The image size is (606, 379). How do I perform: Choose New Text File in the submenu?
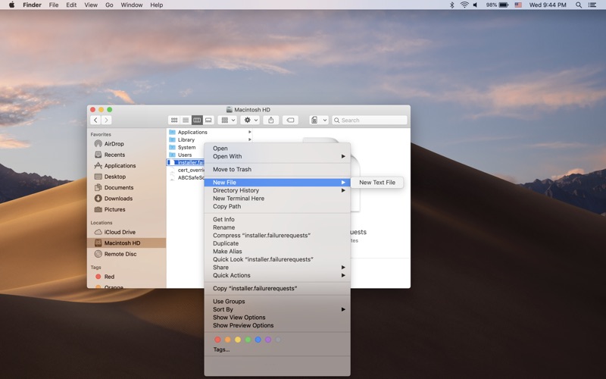point(376,182)
